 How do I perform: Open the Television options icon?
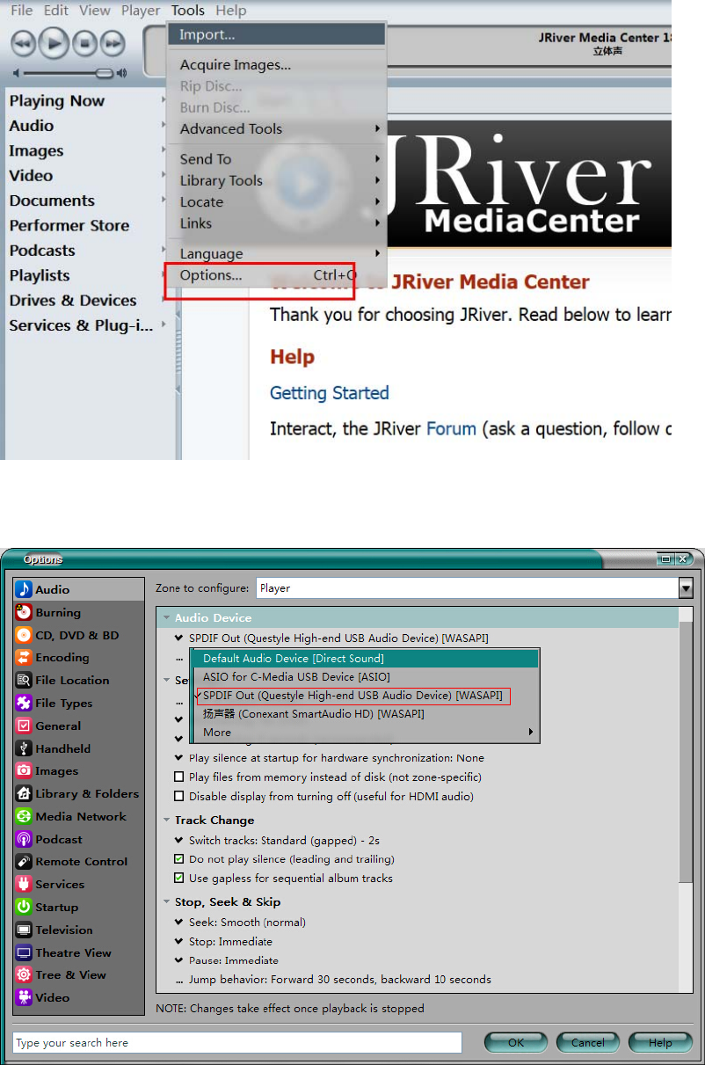[x=24, y=930]
